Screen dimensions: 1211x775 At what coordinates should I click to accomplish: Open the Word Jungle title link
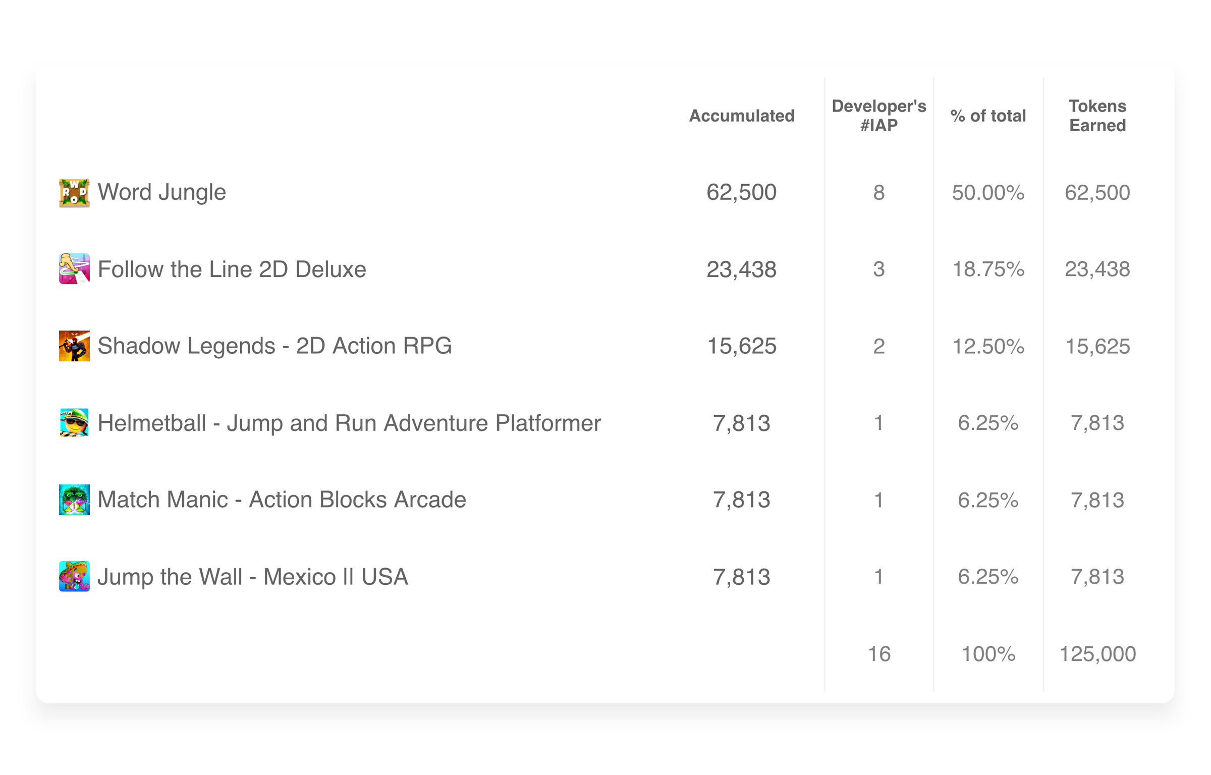coord(161,192)
